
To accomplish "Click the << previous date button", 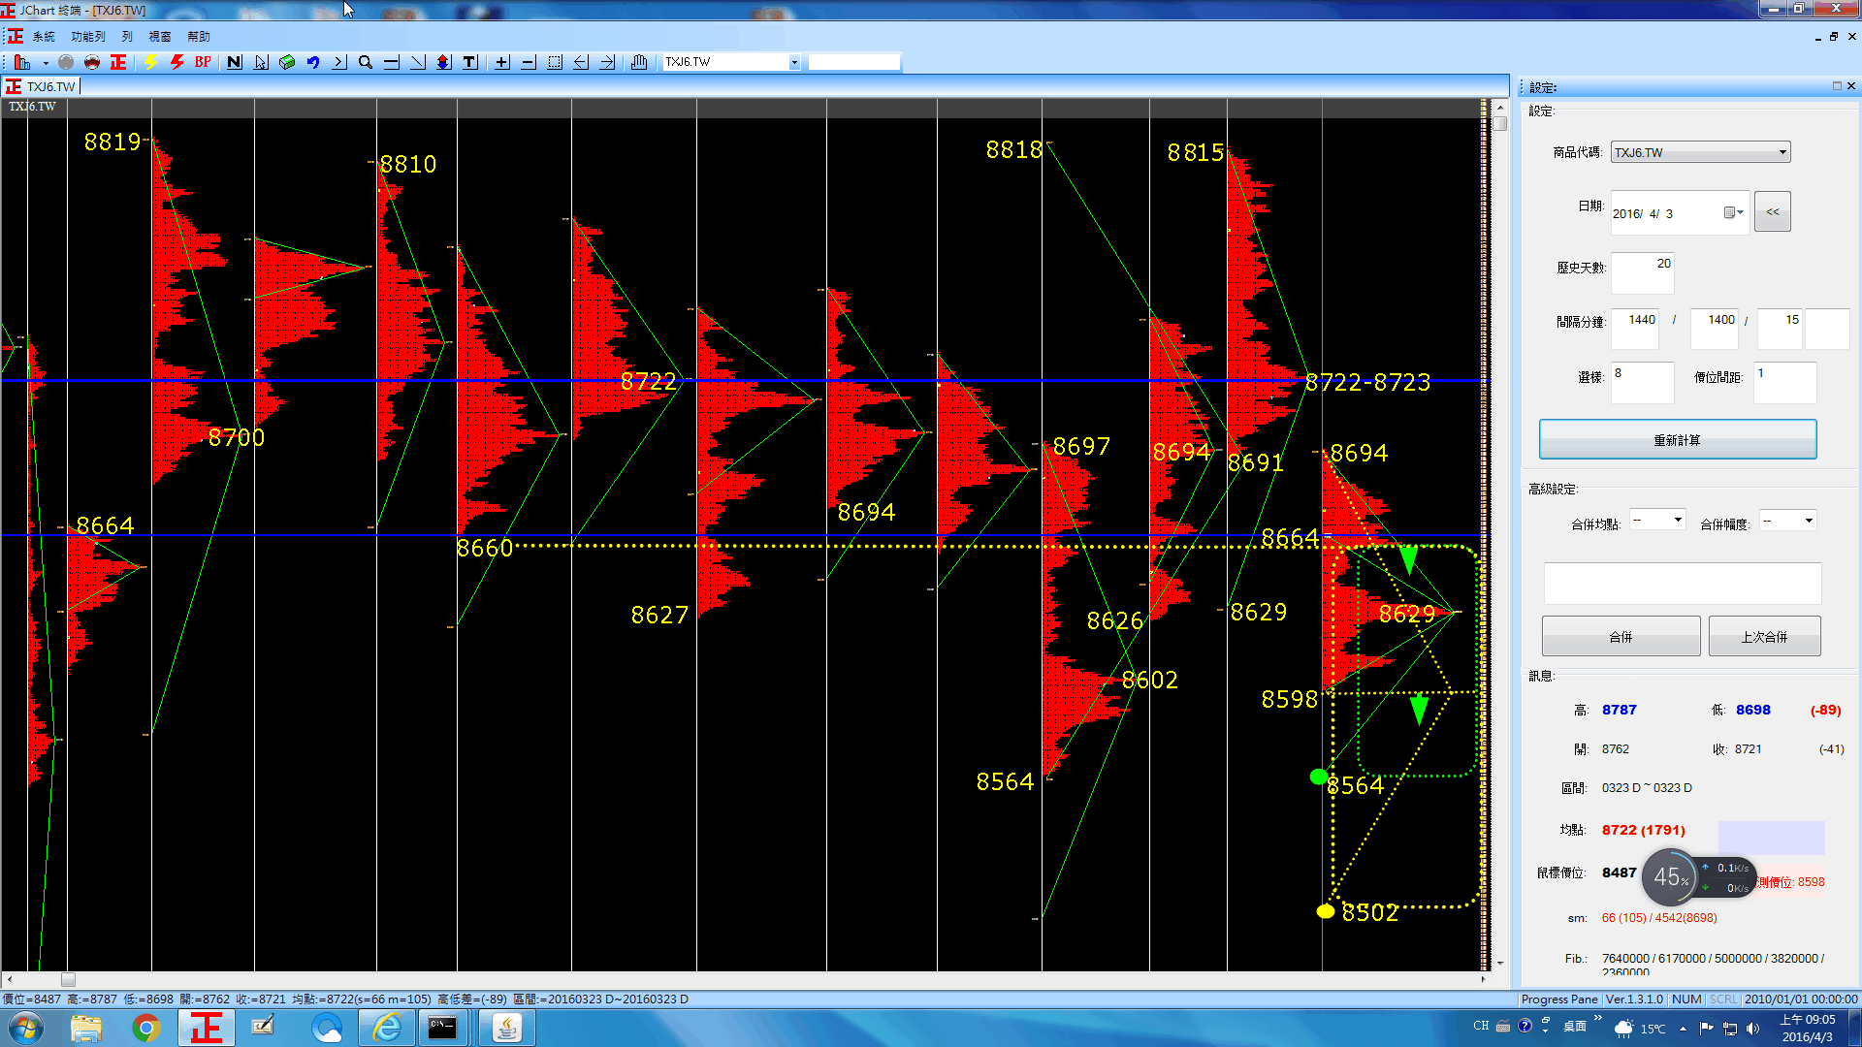I will click(x=1773, y=212).
